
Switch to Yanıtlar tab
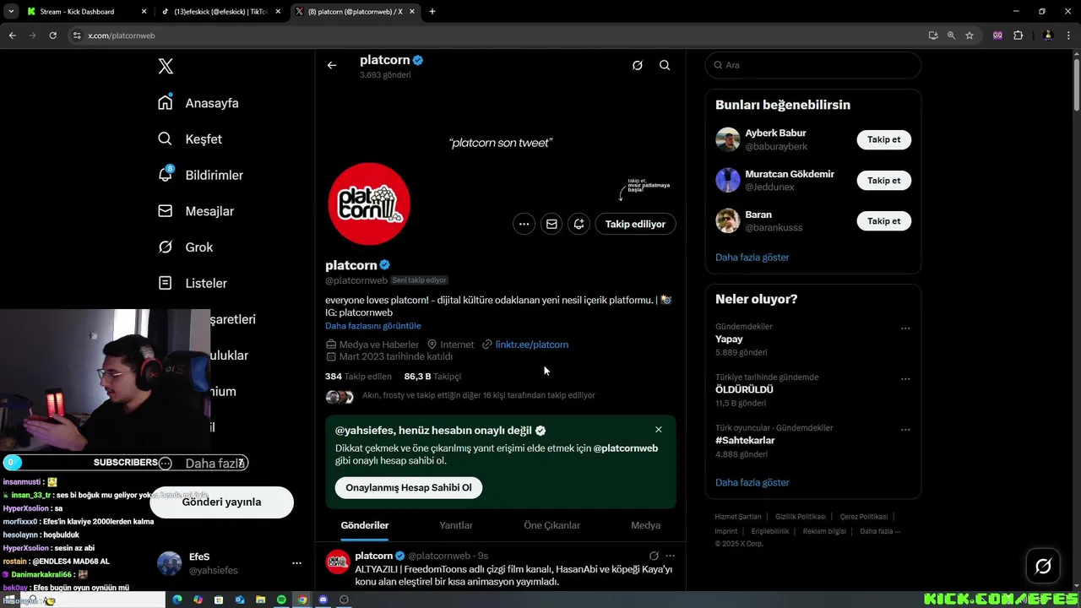(456, 525)
